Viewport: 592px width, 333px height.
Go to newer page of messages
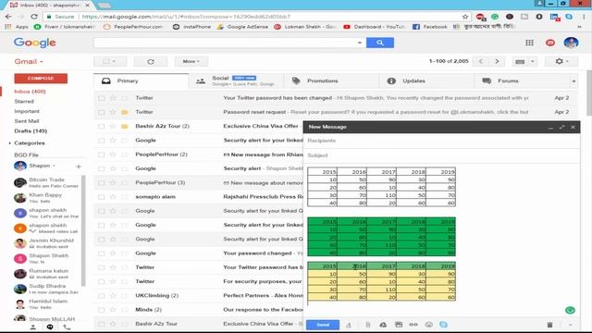coord(481,61)
